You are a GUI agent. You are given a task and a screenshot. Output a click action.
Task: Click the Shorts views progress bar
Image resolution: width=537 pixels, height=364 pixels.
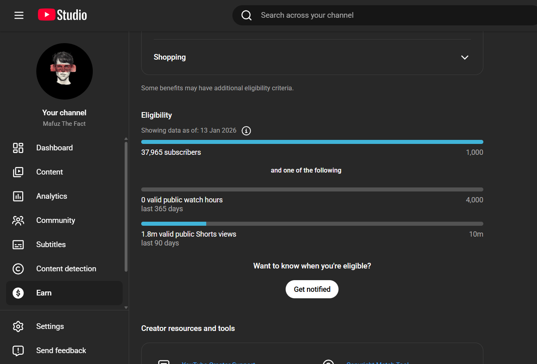[x=312, y=224]
